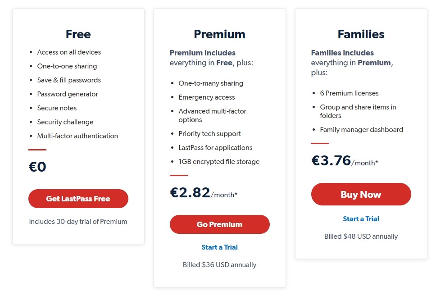
Task: Click 'Password generator' feature item
Action: pos(68,94)
